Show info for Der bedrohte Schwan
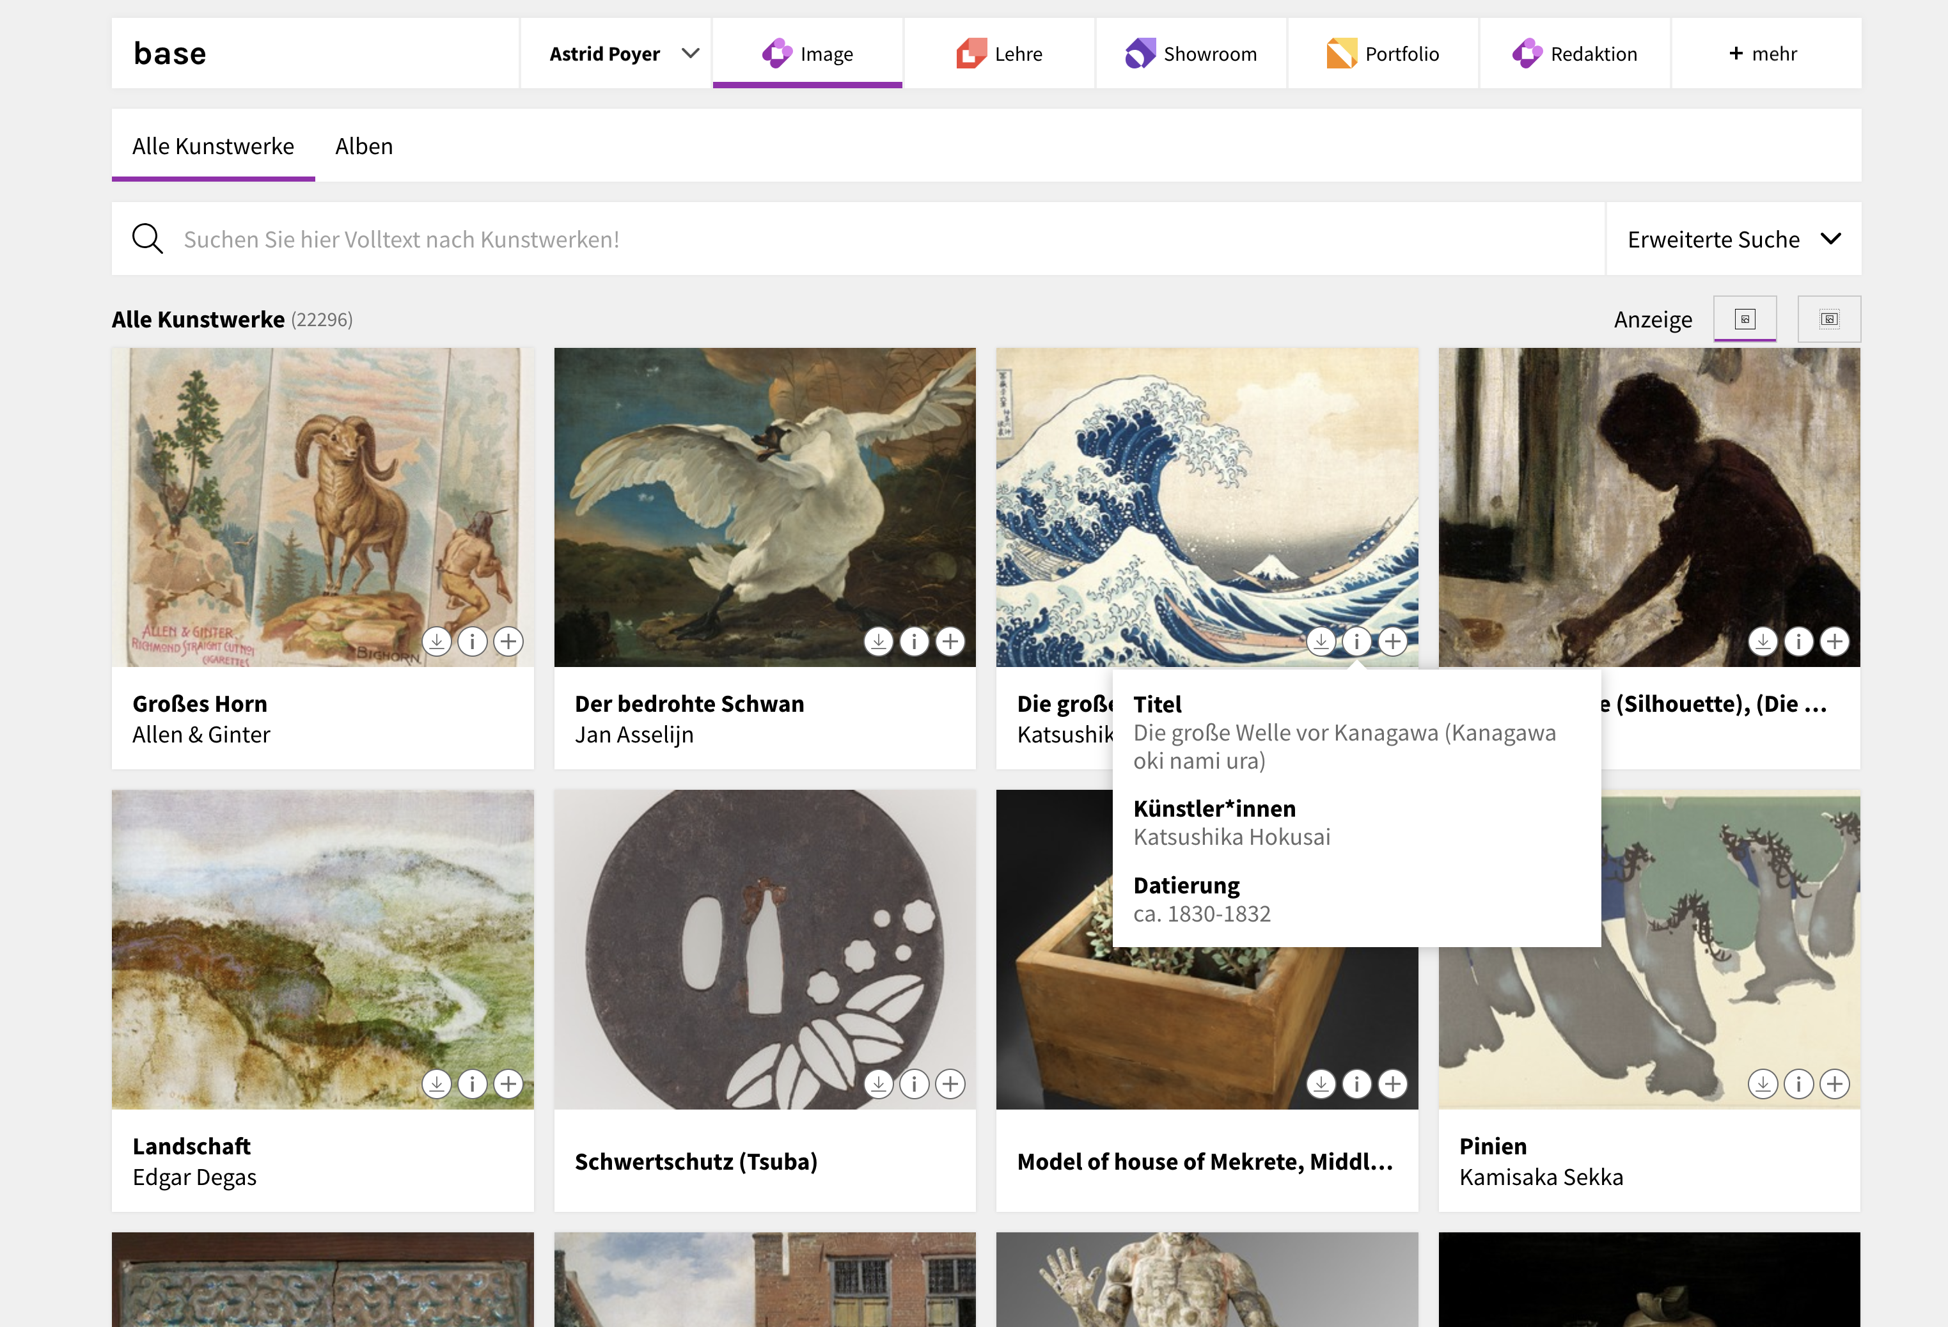The width and height of the screenshot is (1948, 1327). (915, 641)
